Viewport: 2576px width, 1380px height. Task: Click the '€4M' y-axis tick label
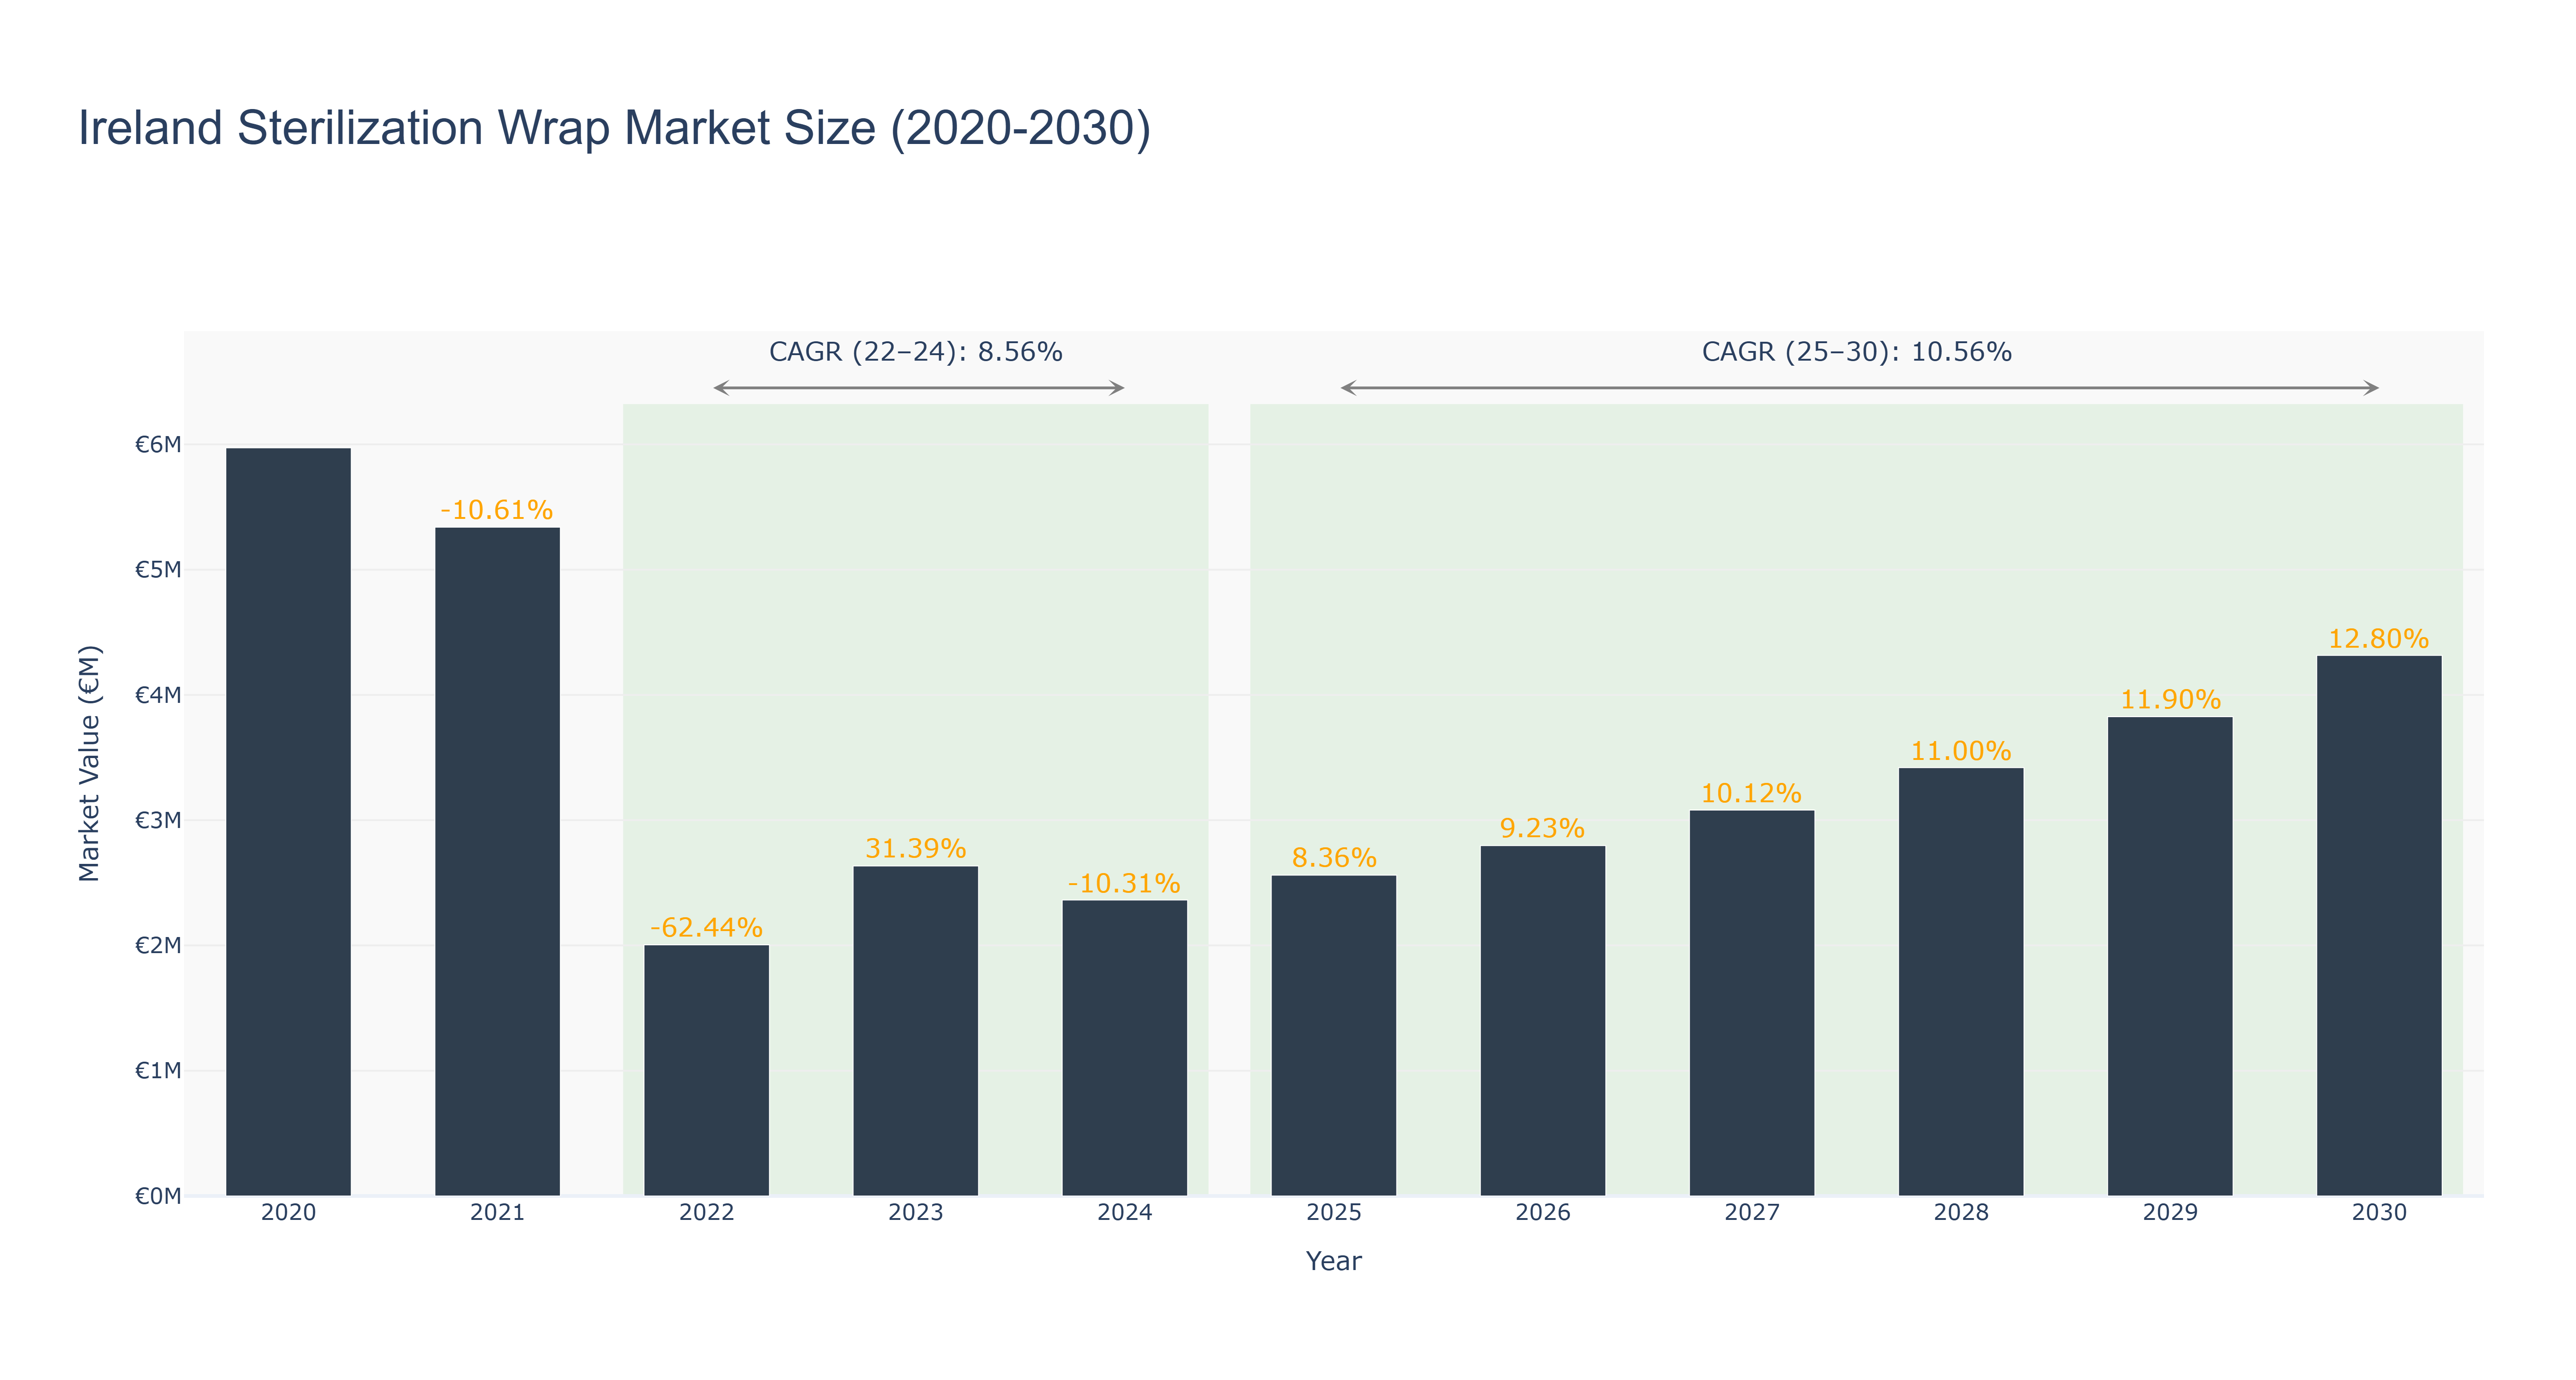(x=158, y=695)
